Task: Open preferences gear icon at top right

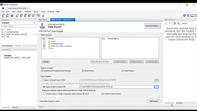Action: coord(185,15)
